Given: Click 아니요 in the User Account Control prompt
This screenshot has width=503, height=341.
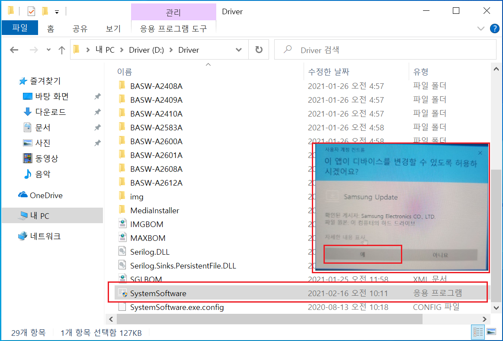Looking at the screenshot, I should 440,255.
